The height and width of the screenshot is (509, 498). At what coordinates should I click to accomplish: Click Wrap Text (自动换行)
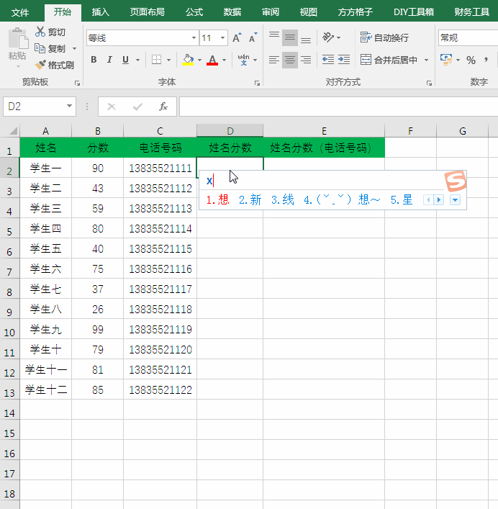point(384,37)
